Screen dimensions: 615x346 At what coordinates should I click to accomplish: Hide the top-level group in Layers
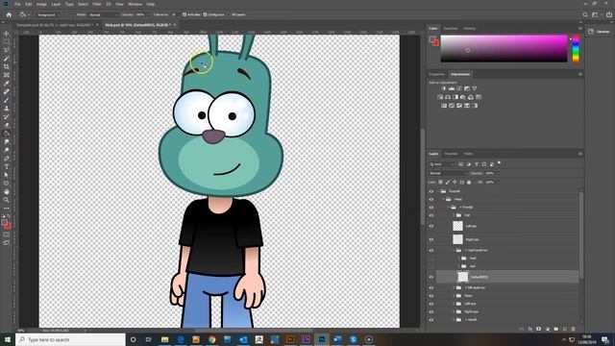(x=431, y=191)
